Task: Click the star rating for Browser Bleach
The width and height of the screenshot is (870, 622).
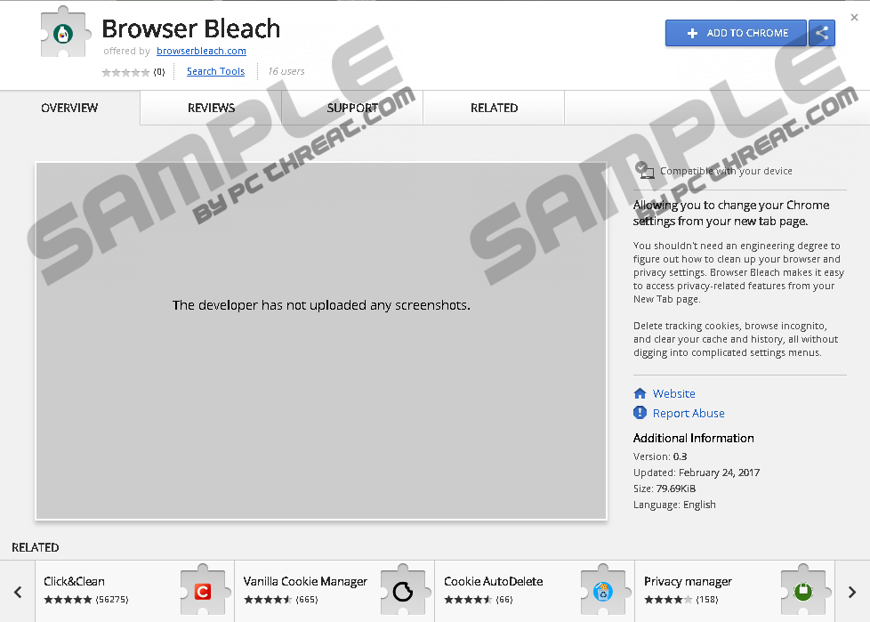Action: [125, 72]
